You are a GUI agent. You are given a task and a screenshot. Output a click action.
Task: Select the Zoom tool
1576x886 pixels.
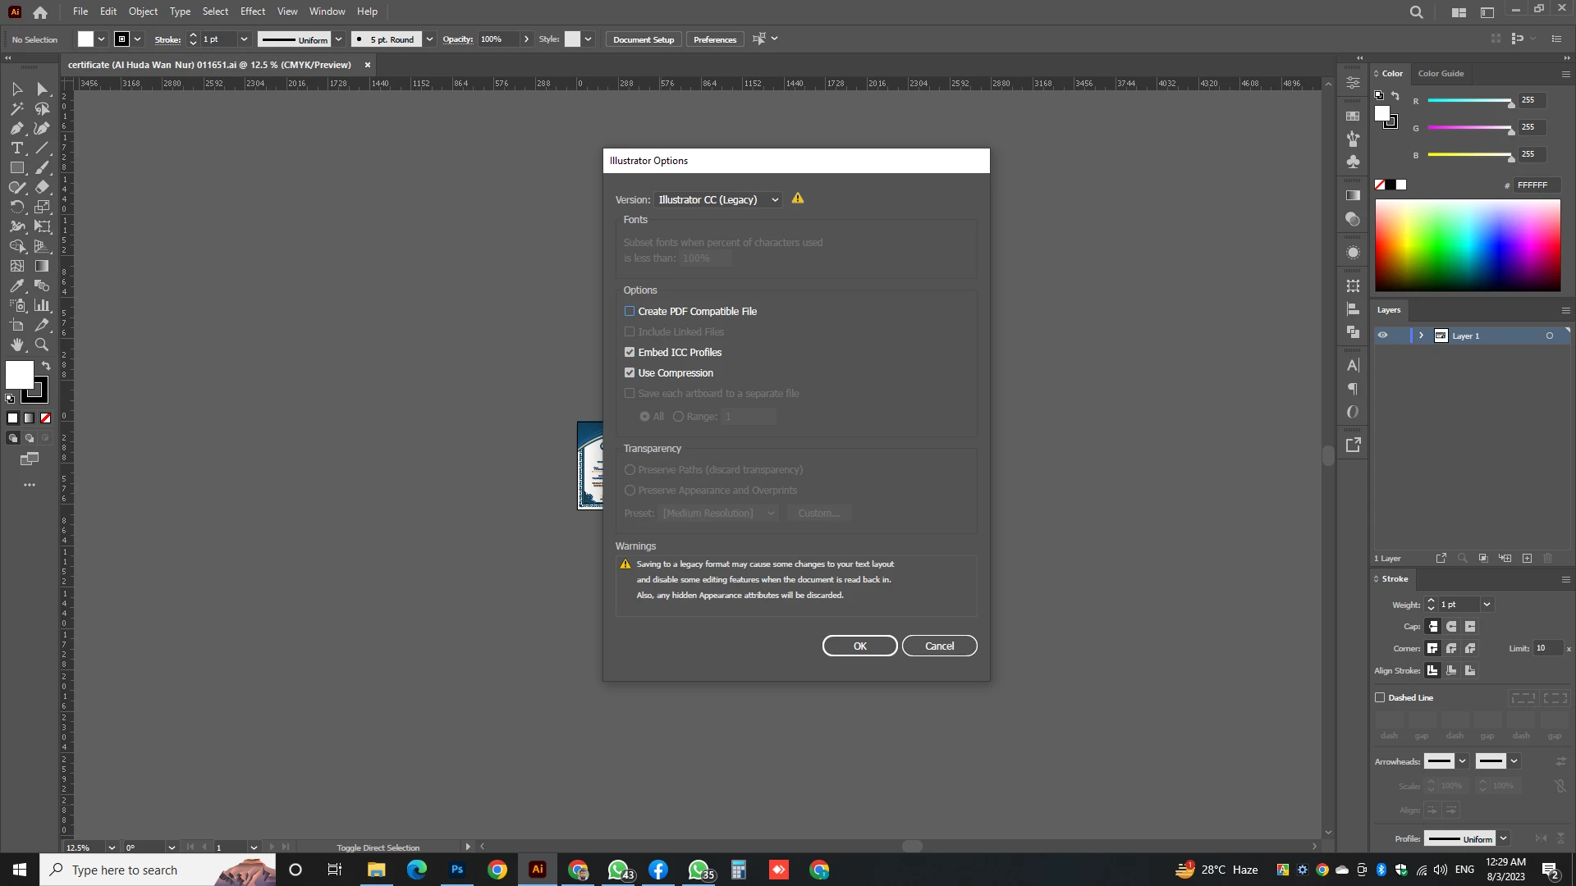tap(42, 345)
